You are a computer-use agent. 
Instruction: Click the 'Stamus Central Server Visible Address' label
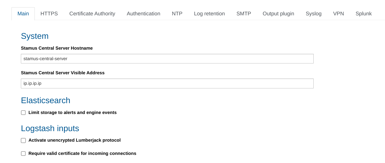(x=63, y=73)
